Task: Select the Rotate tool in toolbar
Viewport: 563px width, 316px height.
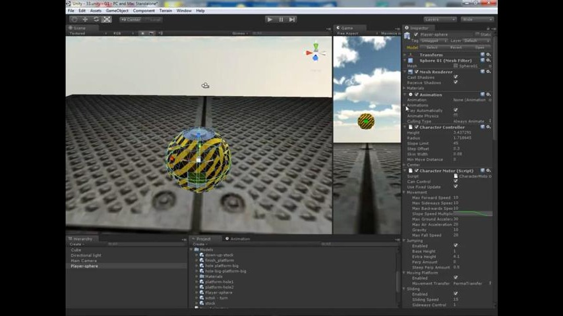Action: tap(96, 19)
